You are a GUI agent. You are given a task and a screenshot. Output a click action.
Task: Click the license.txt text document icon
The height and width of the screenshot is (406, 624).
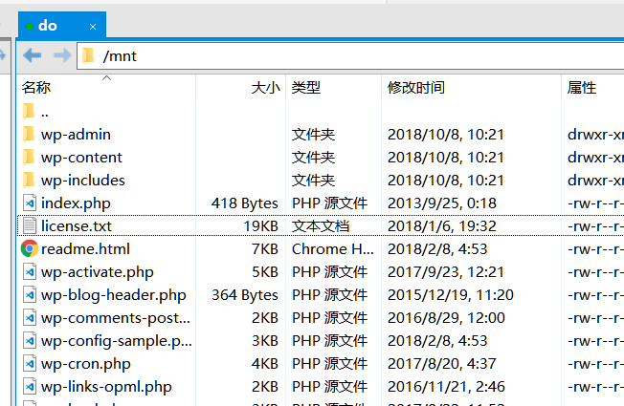(30, 226)
